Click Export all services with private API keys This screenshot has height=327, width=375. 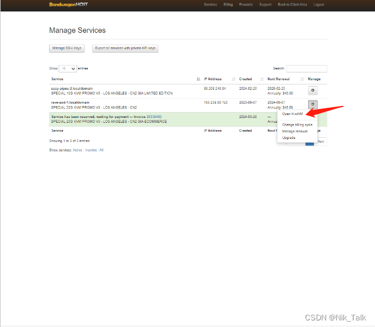125,48
